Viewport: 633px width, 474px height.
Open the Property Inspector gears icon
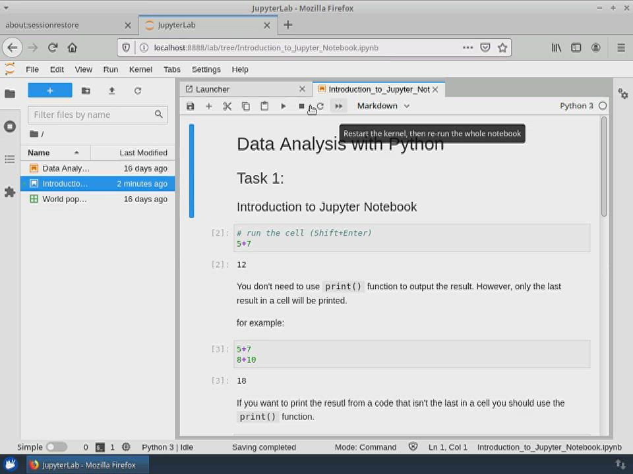point(623,94)
